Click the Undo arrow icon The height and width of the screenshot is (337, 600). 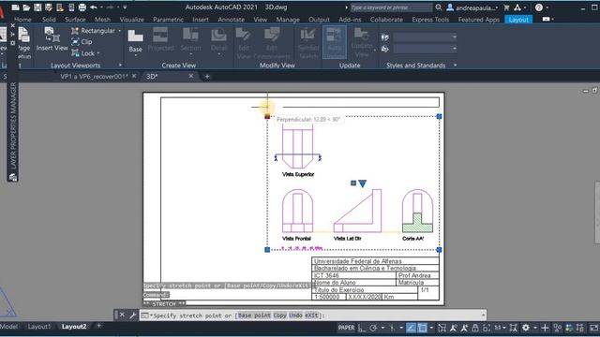pos(94,7)
